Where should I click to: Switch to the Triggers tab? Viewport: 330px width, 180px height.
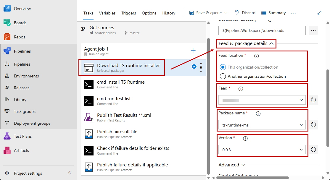point(128,13)
